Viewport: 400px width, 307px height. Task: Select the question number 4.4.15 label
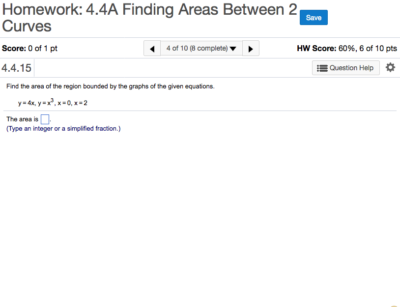pyautogui.click(x=17, y=68)
